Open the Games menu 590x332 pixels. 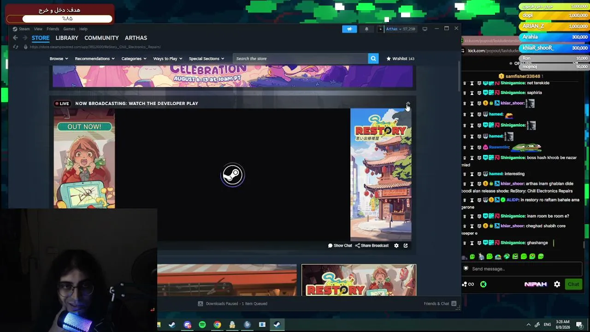[x=69, y=29]
